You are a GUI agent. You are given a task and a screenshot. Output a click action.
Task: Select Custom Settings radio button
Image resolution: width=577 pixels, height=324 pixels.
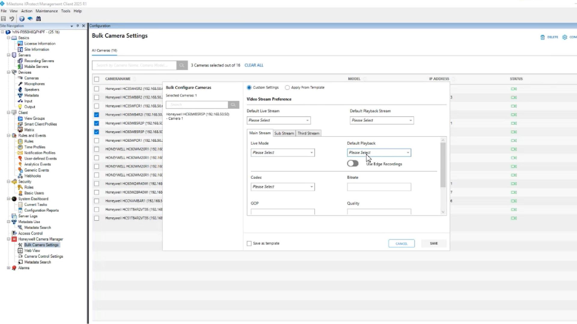[249, 88]
